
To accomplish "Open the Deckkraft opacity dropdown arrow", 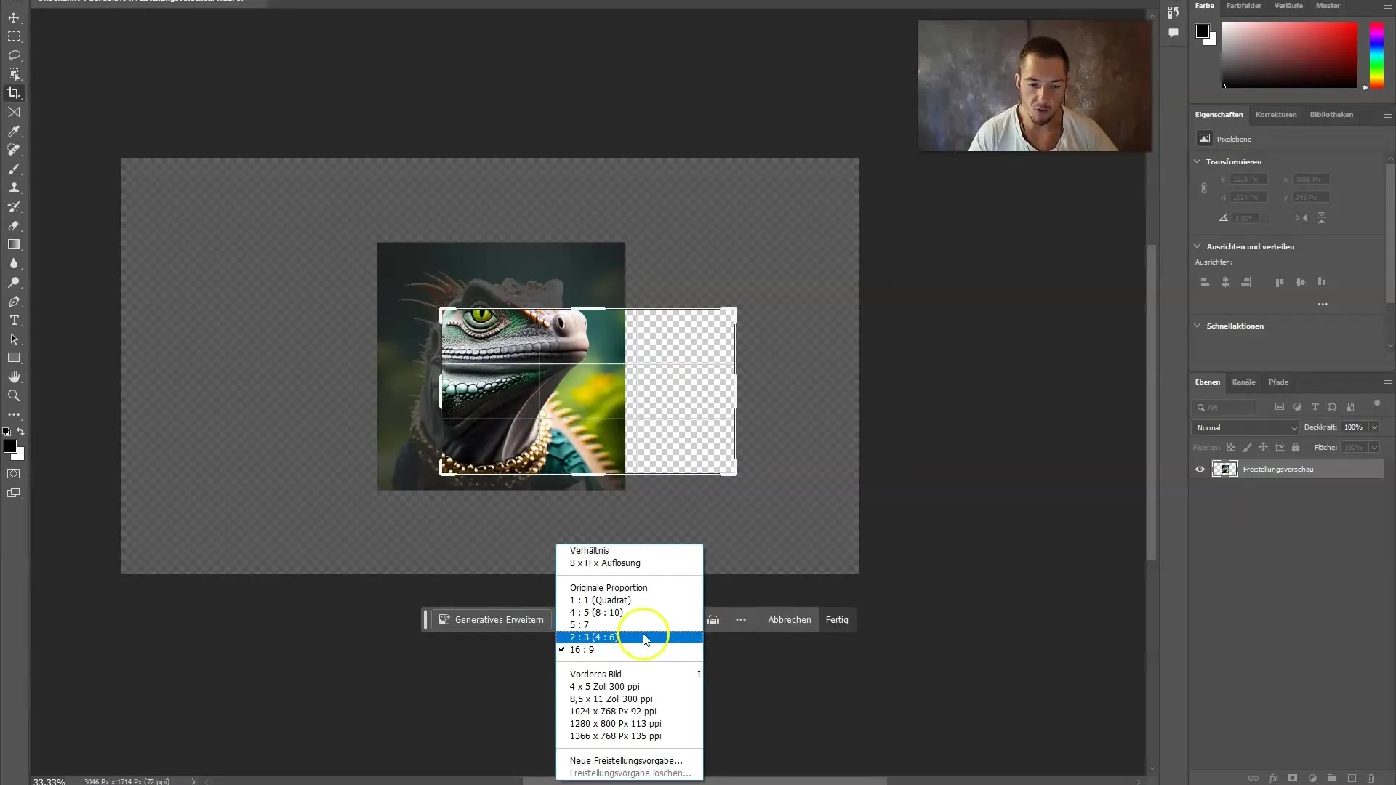I will coord(1374,427).
